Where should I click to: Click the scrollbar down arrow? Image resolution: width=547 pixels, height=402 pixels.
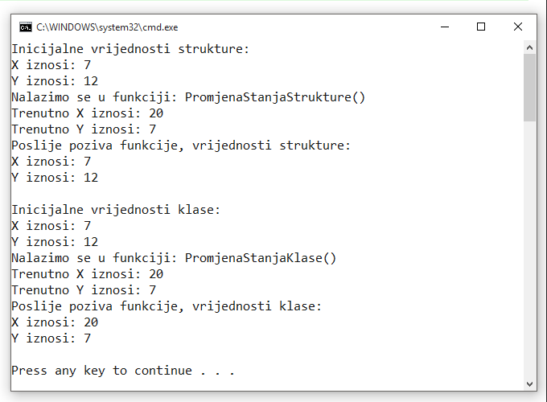click(529, 384)
